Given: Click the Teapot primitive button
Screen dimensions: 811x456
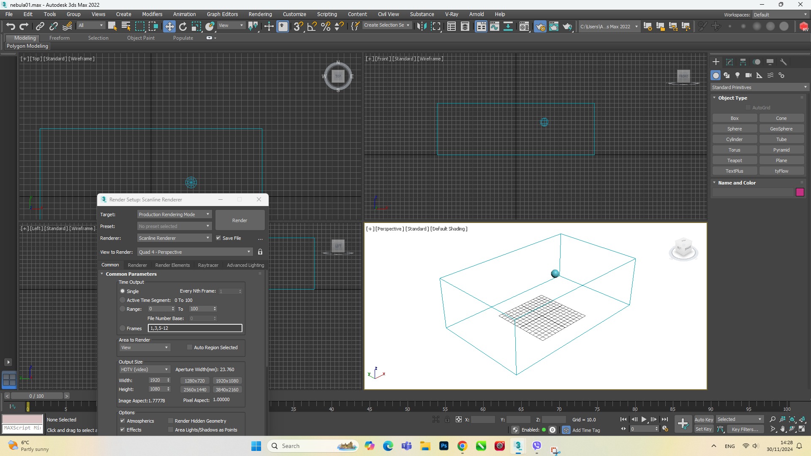Looking at the screenshot, I should [734, 160].
